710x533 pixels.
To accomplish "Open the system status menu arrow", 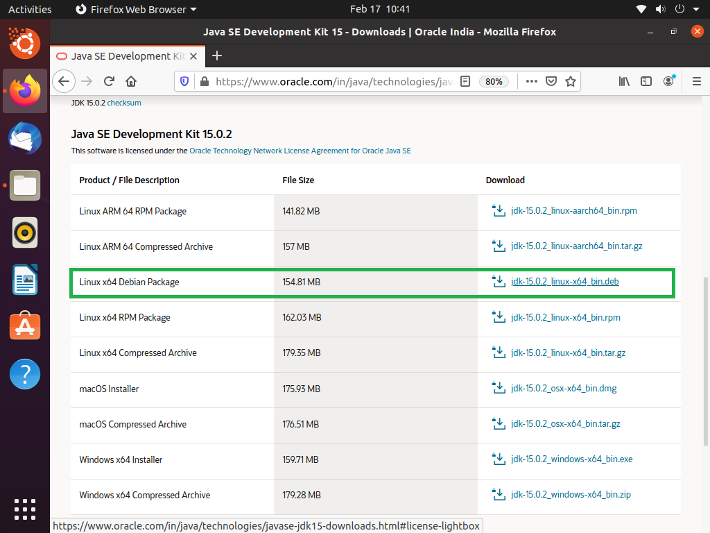I will pyautogui.click(x=696, y=9).
